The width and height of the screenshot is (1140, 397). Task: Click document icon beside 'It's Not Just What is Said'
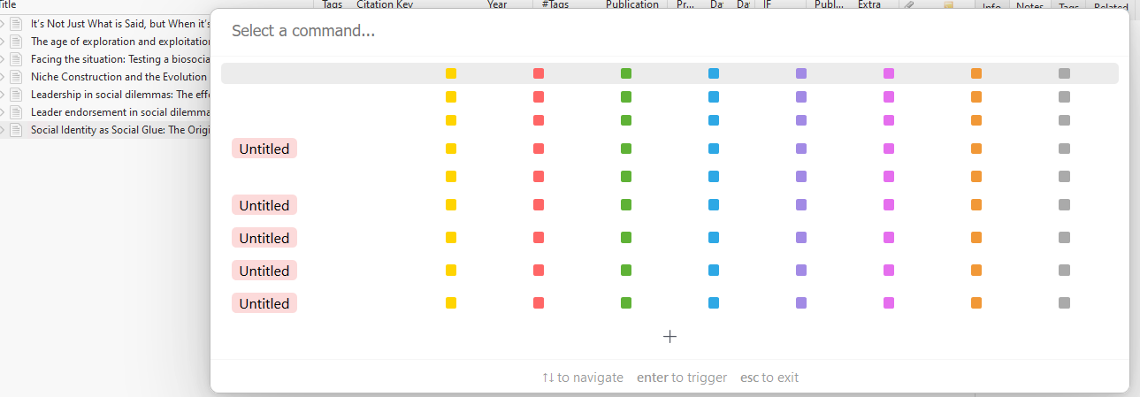pos(16,24)
